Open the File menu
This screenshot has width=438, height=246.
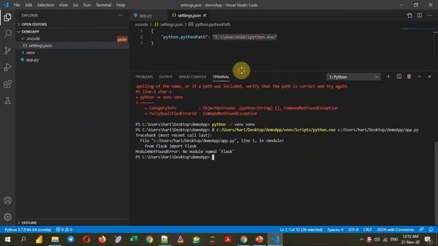pyautogui.click(x=16, y=5)
